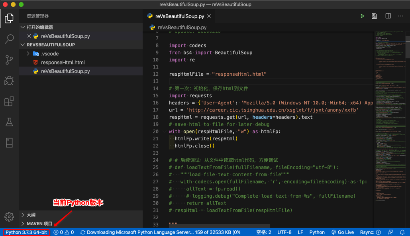Collapse the 打开的编辑器 section
This screenshot has width=410, height=236.
(x=23, y=27)
